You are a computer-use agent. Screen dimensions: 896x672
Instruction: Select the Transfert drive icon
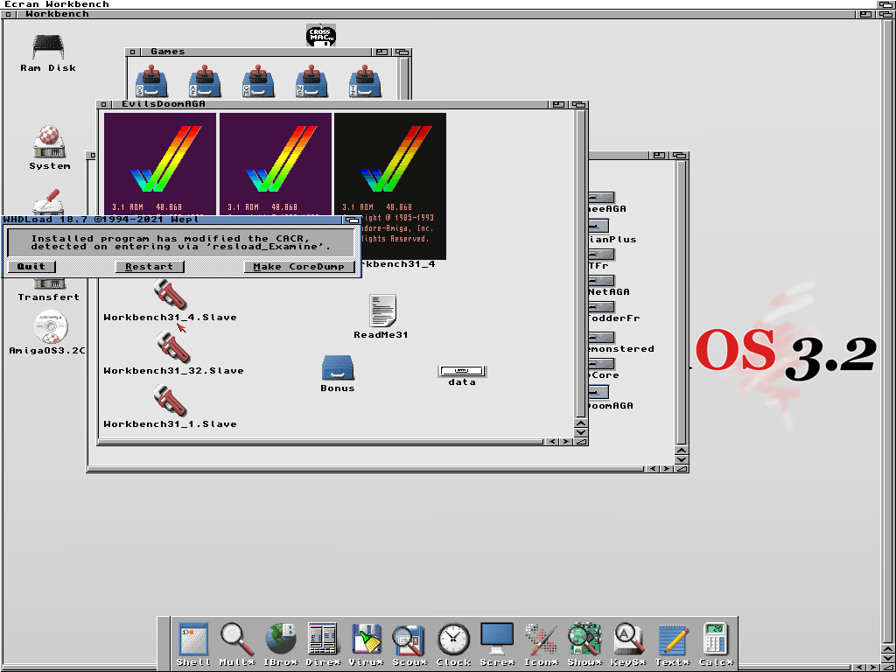[x=49, y=283]
